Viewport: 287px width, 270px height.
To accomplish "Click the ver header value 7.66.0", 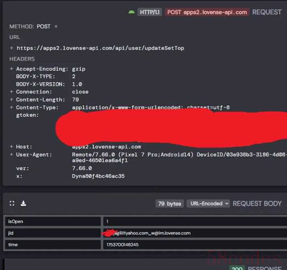I will click(x=82, y=168).
